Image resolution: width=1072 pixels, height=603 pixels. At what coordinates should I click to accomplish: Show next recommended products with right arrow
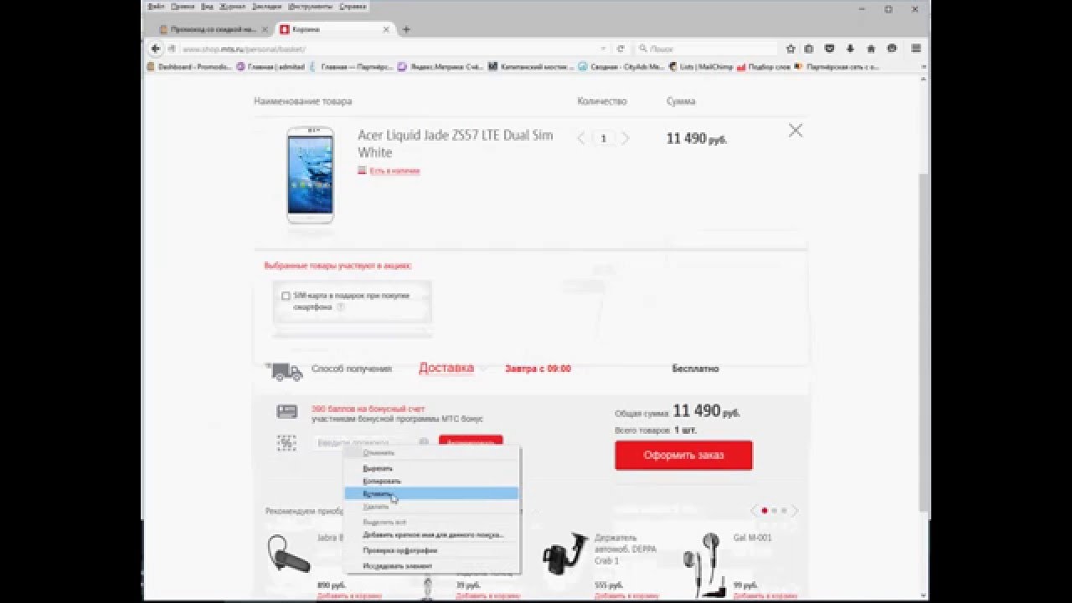tap(794, 510)
